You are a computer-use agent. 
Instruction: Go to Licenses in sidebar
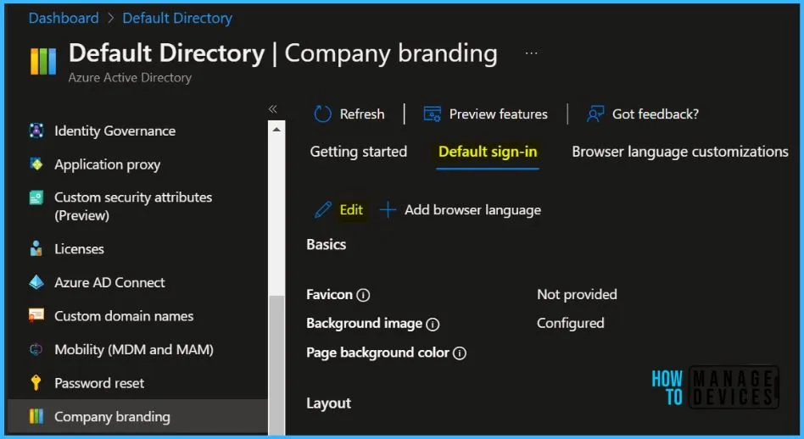[x=79, y=249]
